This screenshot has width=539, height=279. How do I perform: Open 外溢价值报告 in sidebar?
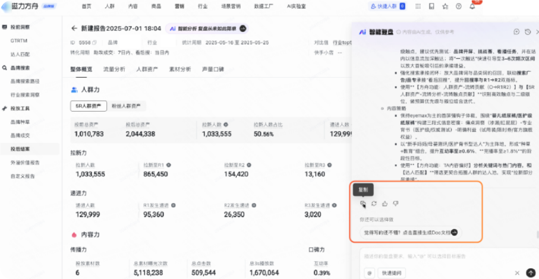25,163
